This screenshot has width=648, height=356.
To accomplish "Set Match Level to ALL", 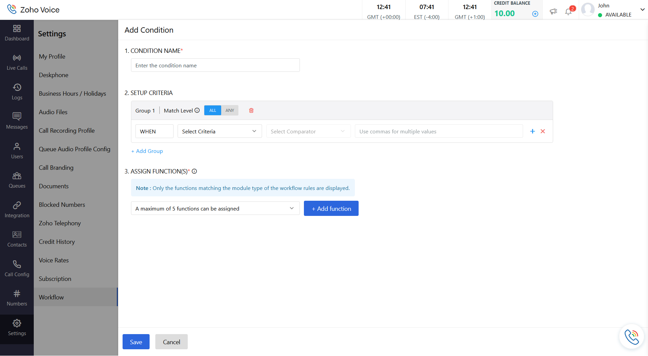I will (x=213, y=110).
